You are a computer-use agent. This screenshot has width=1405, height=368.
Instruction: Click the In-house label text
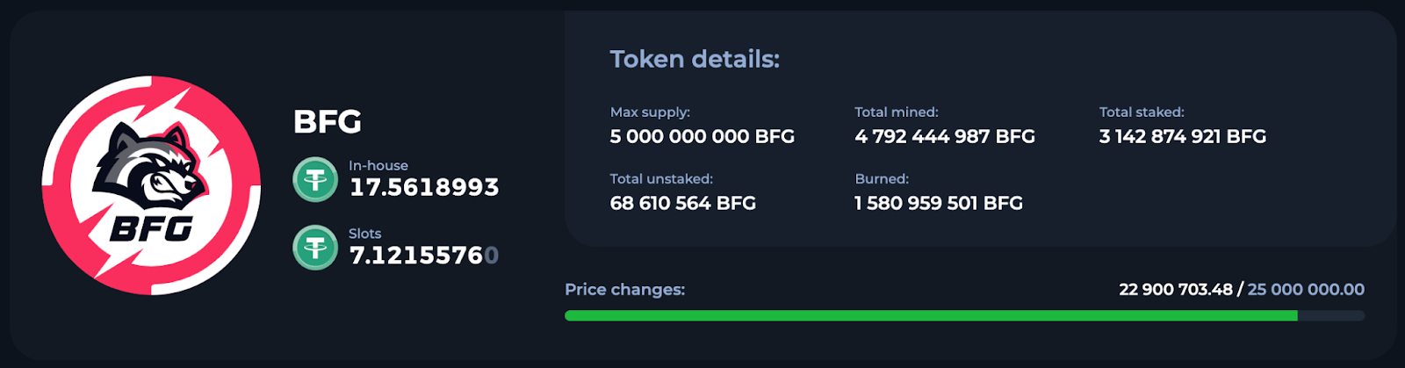point(378,165)
